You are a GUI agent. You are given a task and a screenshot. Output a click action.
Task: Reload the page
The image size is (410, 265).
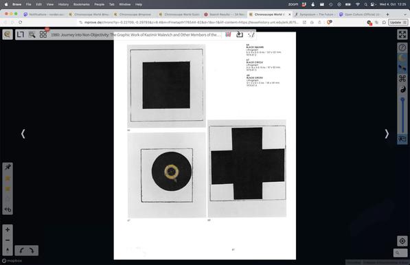(x=21, y=23)
